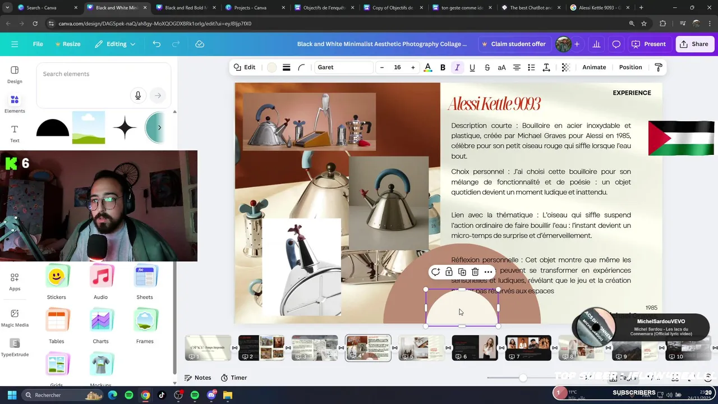
Task: Open the Editing mode dropdown
Action: tap(115, 44)
